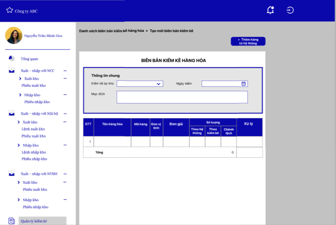Click user name Nguyễn Trần Minh Hoa

[43, 35]
